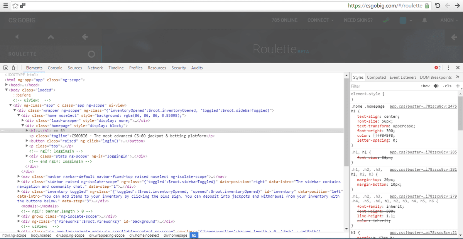Open app.css link for .home .homepage rule
This screenshot has width=463, height=239.
tap(423, 106)
